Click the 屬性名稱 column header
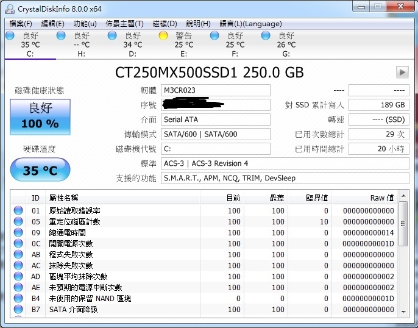This screenshot has height=328, width=418. click(122, 198)
